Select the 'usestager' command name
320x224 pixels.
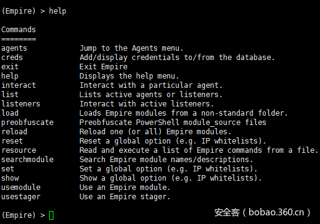pyautogui.click(x=21, y=197)
